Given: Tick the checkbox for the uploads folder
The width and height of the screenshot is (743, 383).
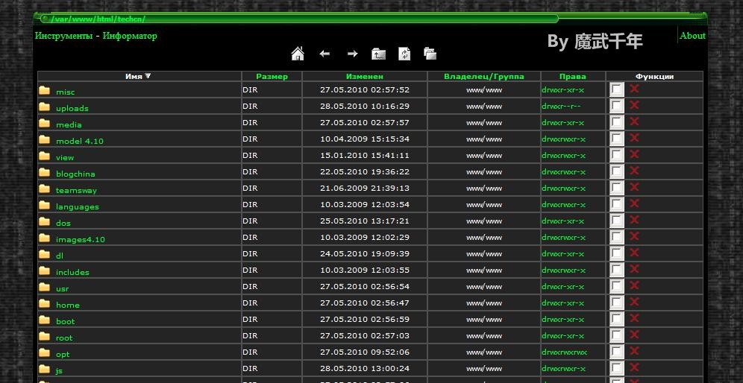Looking at the screenshot, I should 616,106.
